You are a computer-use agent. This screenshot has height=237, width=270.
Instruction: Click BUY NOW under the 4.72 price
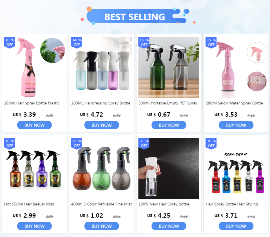pyautogui.click(x=102, y=125)
